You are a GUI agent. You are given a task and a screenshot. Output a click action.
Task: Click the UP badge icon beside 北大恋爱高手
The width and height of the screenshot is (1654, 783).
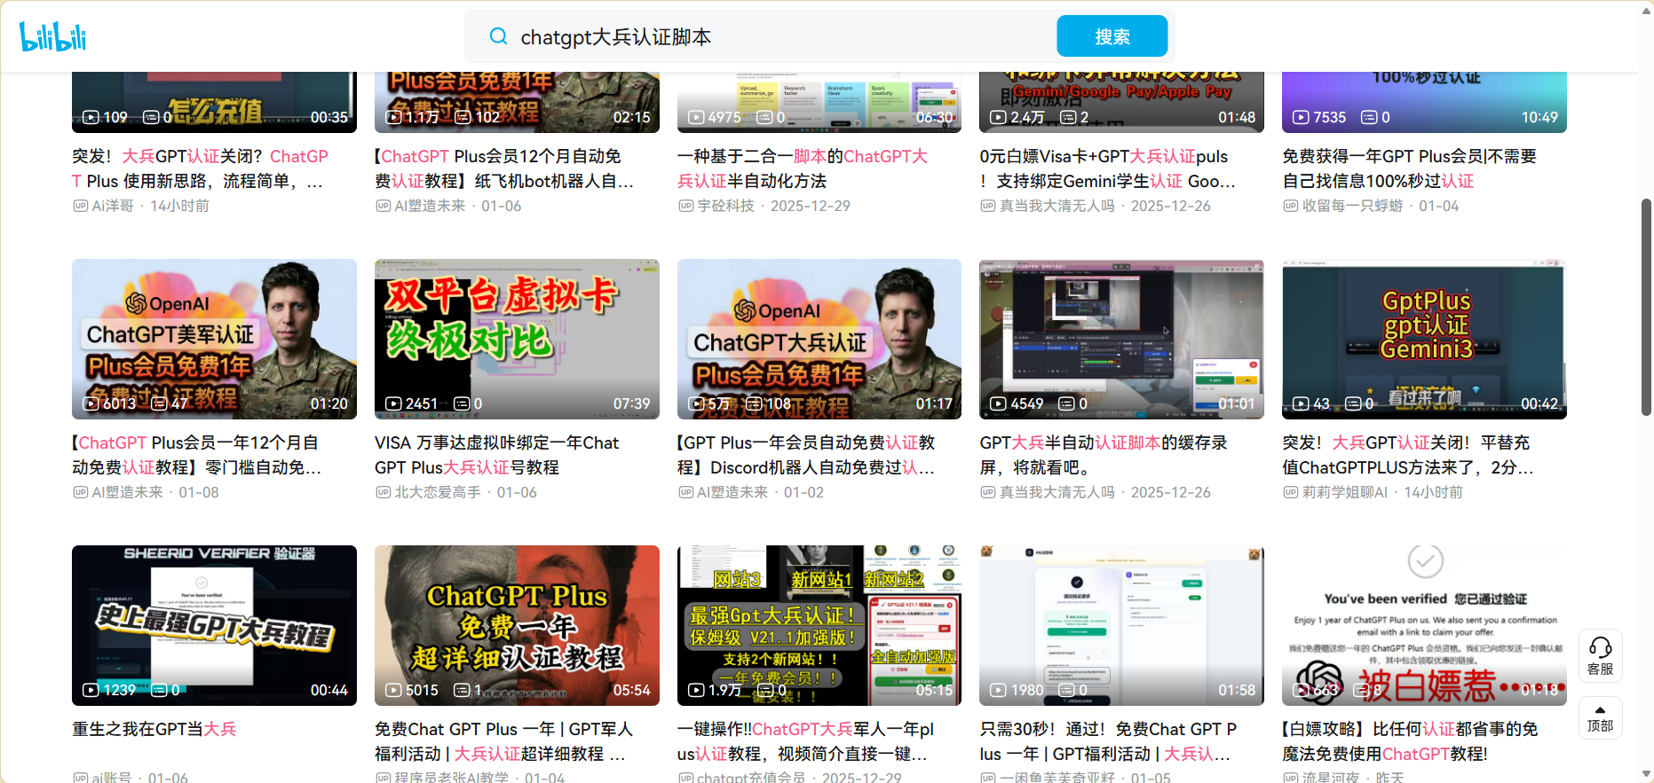(x=383, y=492)
